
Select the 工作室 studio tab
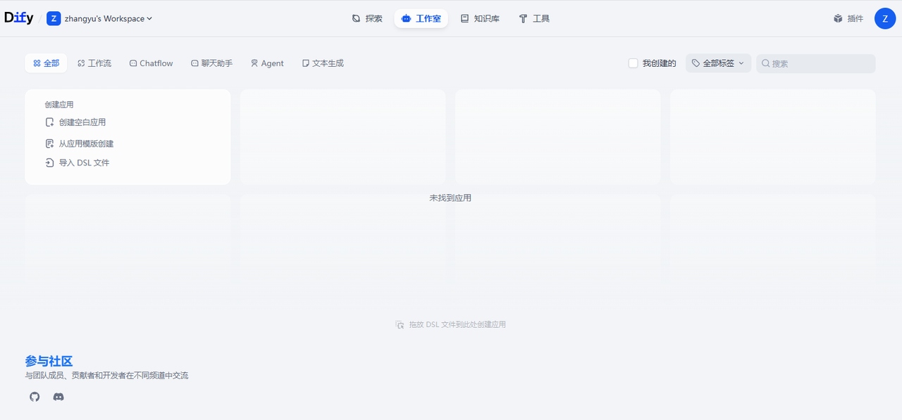point(421,19)
